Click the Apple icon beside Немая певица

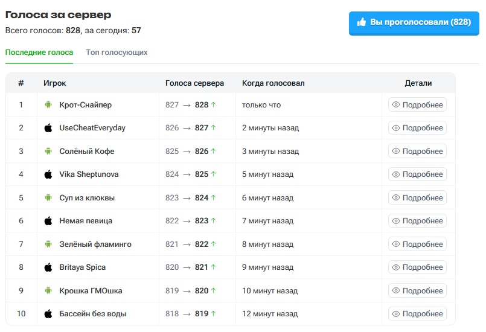(48, 221)
